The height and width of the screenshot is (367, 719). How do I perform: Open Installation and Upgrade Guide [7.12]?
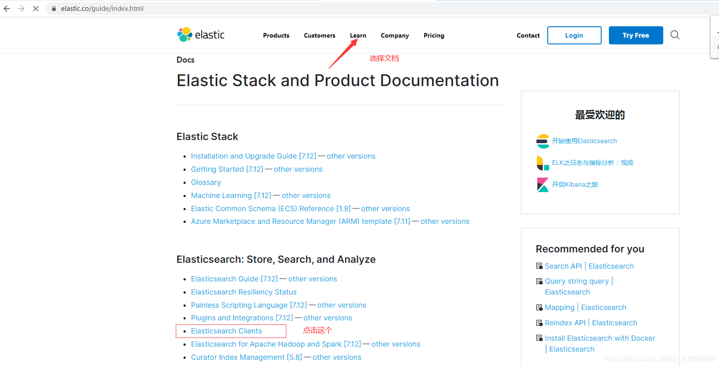point(253,156)
